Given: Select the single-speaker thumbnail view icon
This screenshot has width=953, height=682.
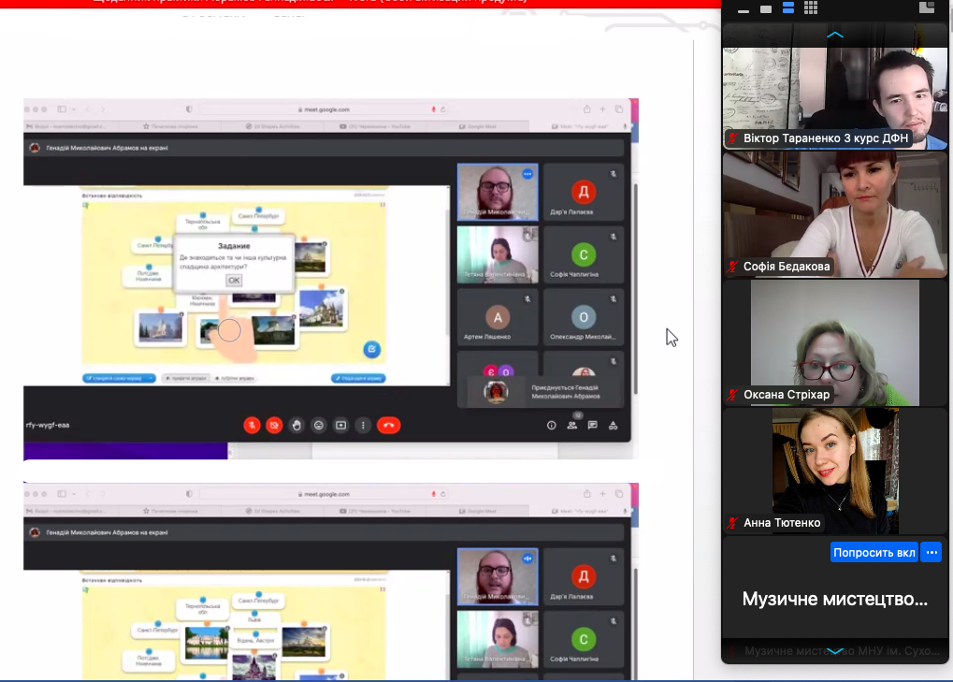Looking at the screenshot, I should (766, 8).
